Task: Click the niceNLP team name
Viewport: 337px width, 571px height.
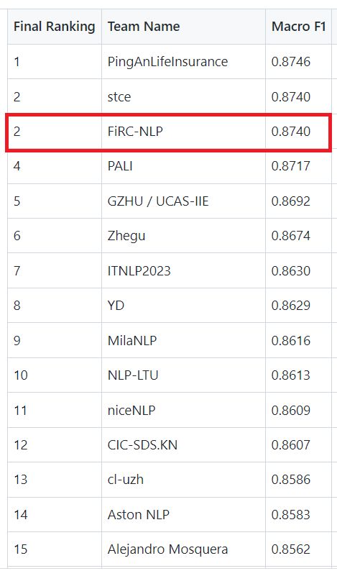Action: [131, 411]
